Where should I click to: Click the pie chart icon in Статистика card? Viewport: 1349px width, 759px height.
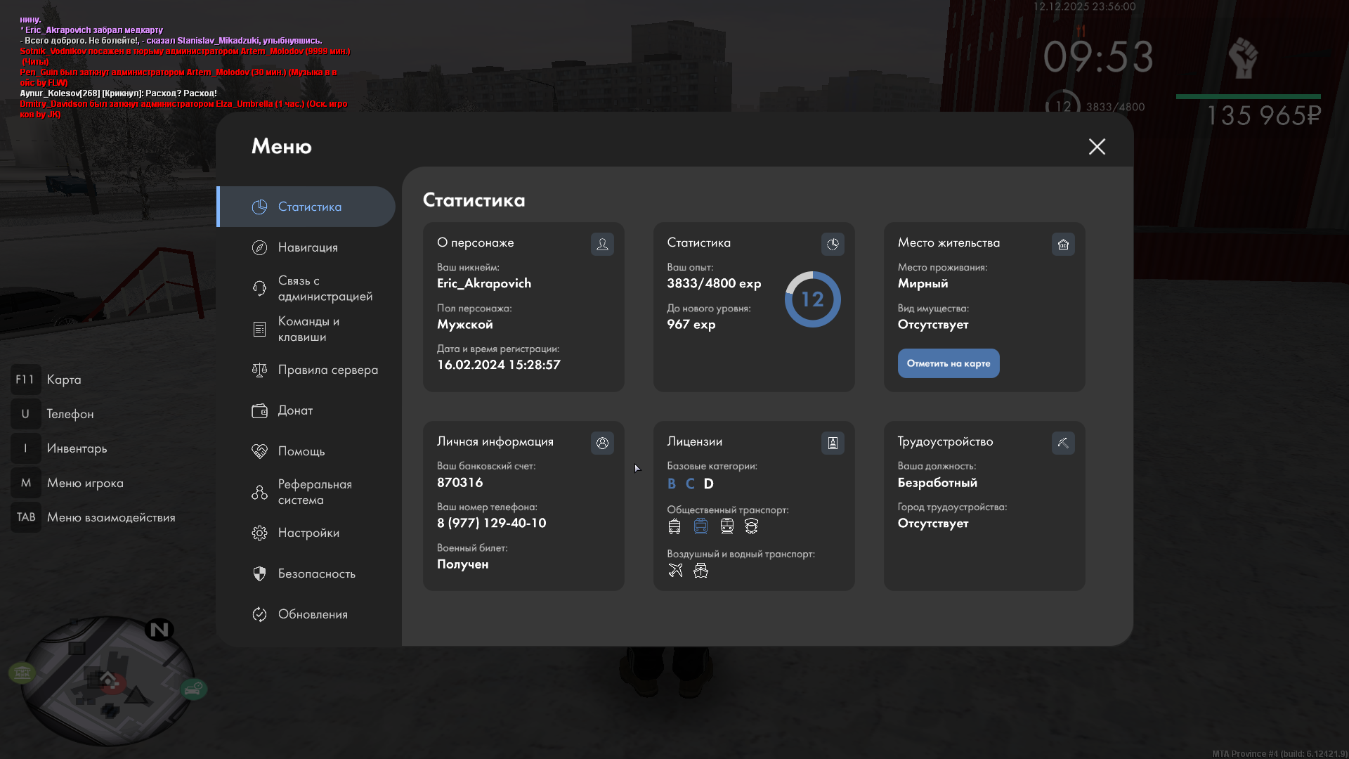click(x=833, y=244)
